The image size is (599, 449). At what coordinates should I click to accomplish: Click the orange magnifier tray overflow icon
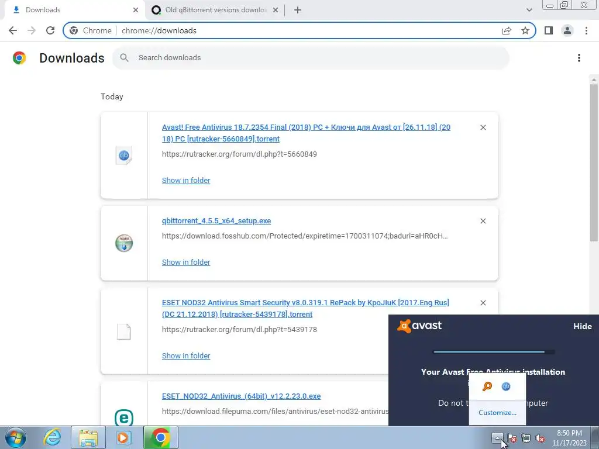pos(487,386)
